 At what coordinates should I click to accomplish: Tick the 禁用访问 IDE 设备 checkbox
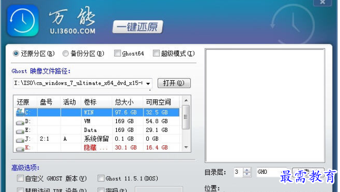(x=20, y=190)
